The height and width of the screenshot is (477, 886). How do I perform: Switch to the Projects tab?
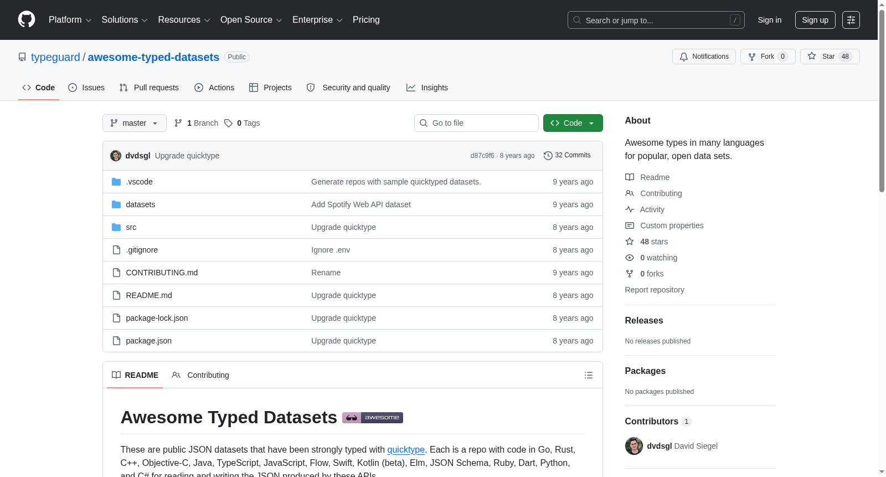270,88
